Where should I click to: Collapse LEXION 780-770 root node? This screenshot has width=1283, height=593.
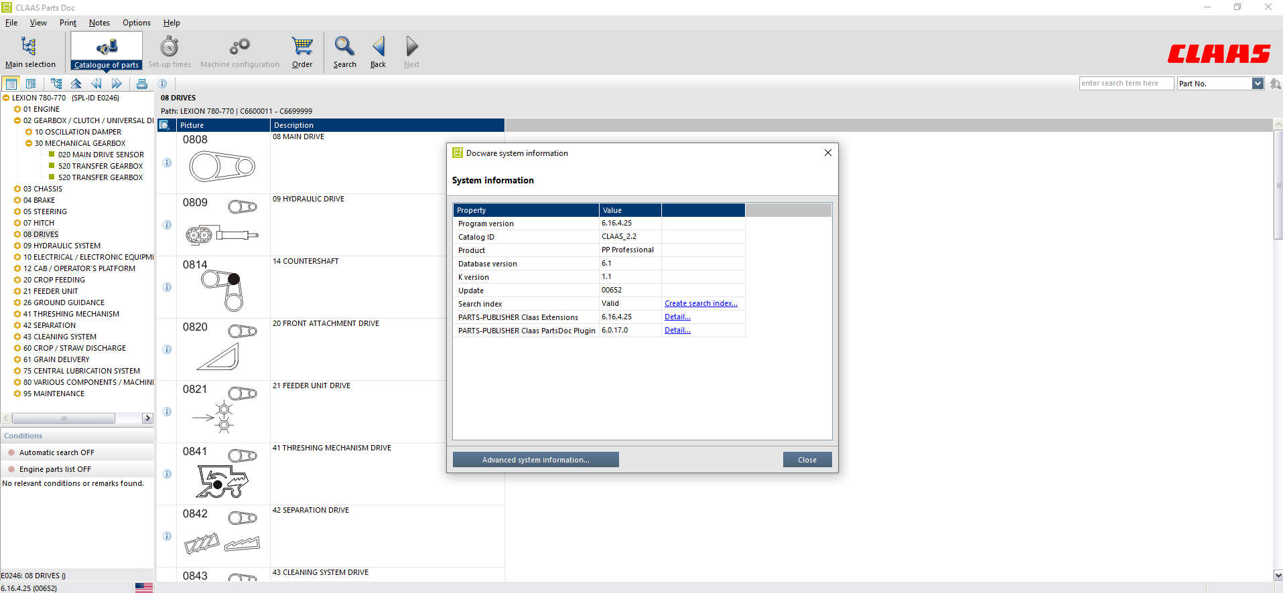click(6, 98)
